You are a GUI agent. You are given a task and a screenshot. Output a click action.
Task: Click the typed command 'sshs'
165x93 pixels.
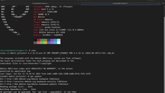click(34, 51)
